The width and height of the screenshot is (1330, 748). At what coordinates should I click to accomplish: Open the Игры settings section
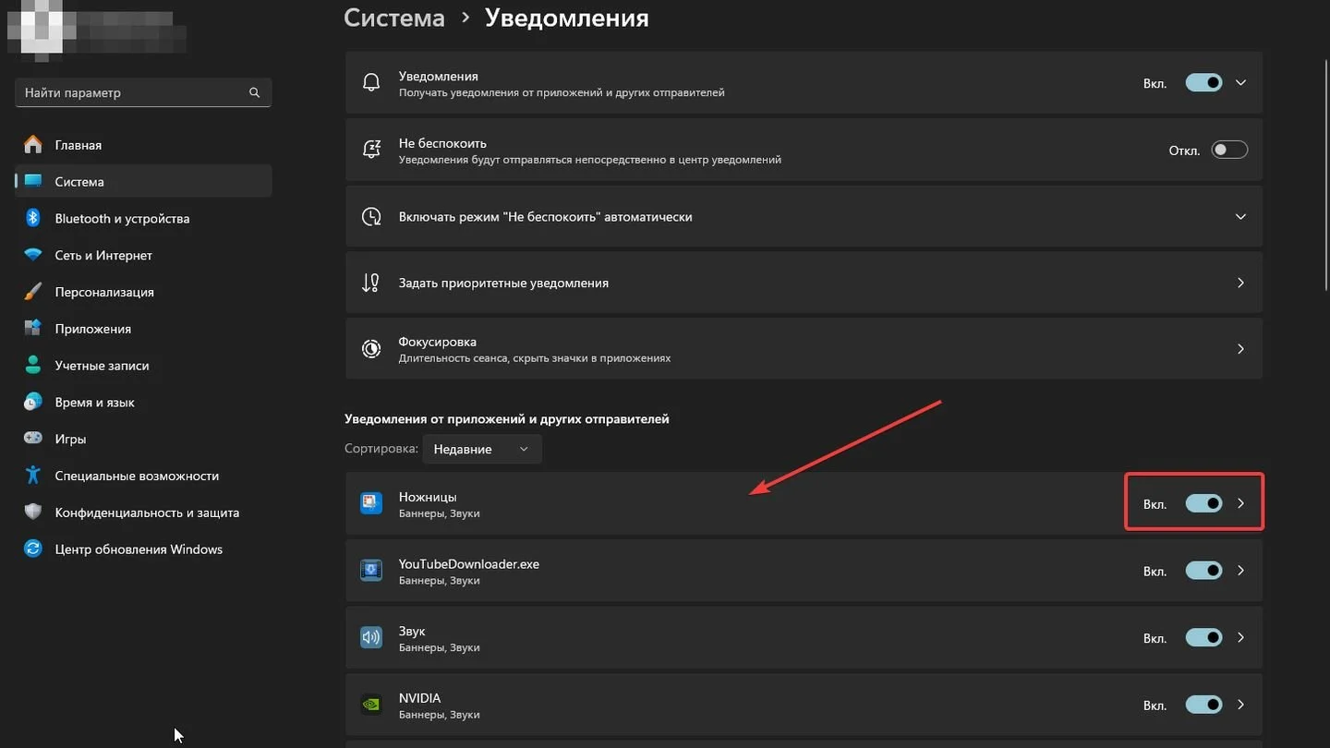click(143, 439)
